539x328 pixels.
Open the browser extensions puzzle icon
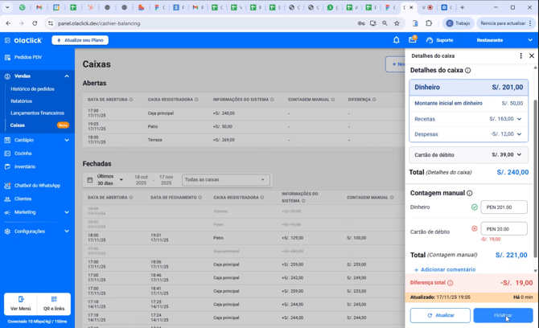click(429, 23)
